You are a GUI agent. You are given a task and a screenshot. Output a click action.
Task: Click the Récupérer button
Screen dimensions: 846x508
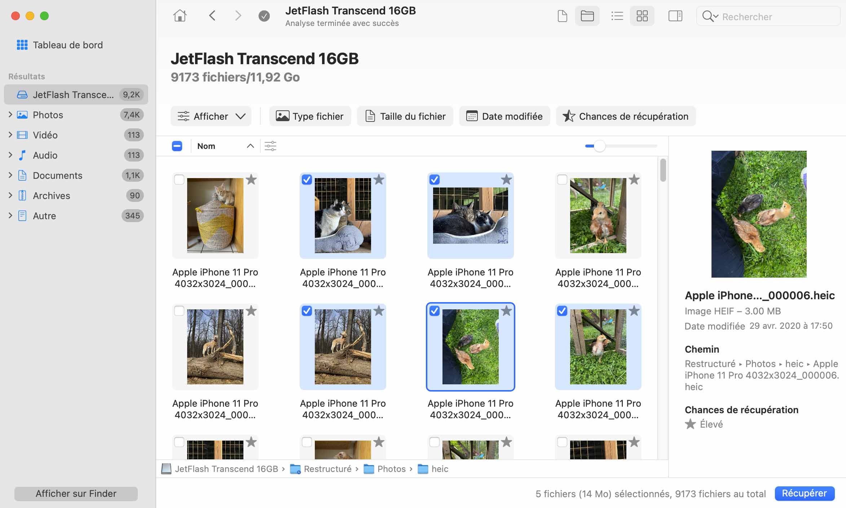805,494
